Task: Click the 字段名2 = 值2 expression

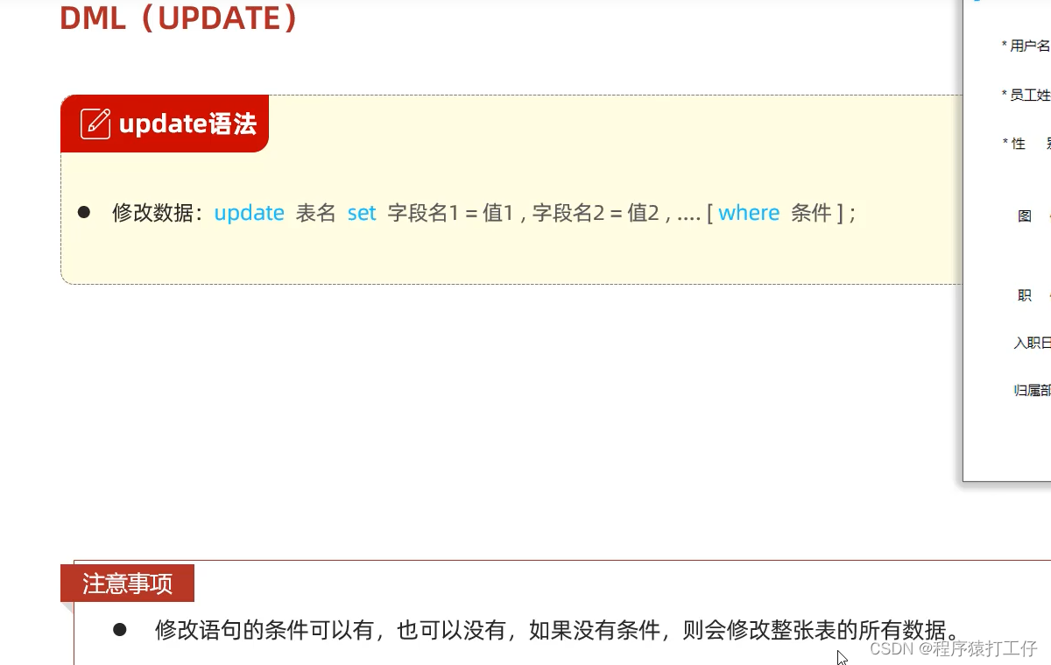Action: click(x=596, y=213)
